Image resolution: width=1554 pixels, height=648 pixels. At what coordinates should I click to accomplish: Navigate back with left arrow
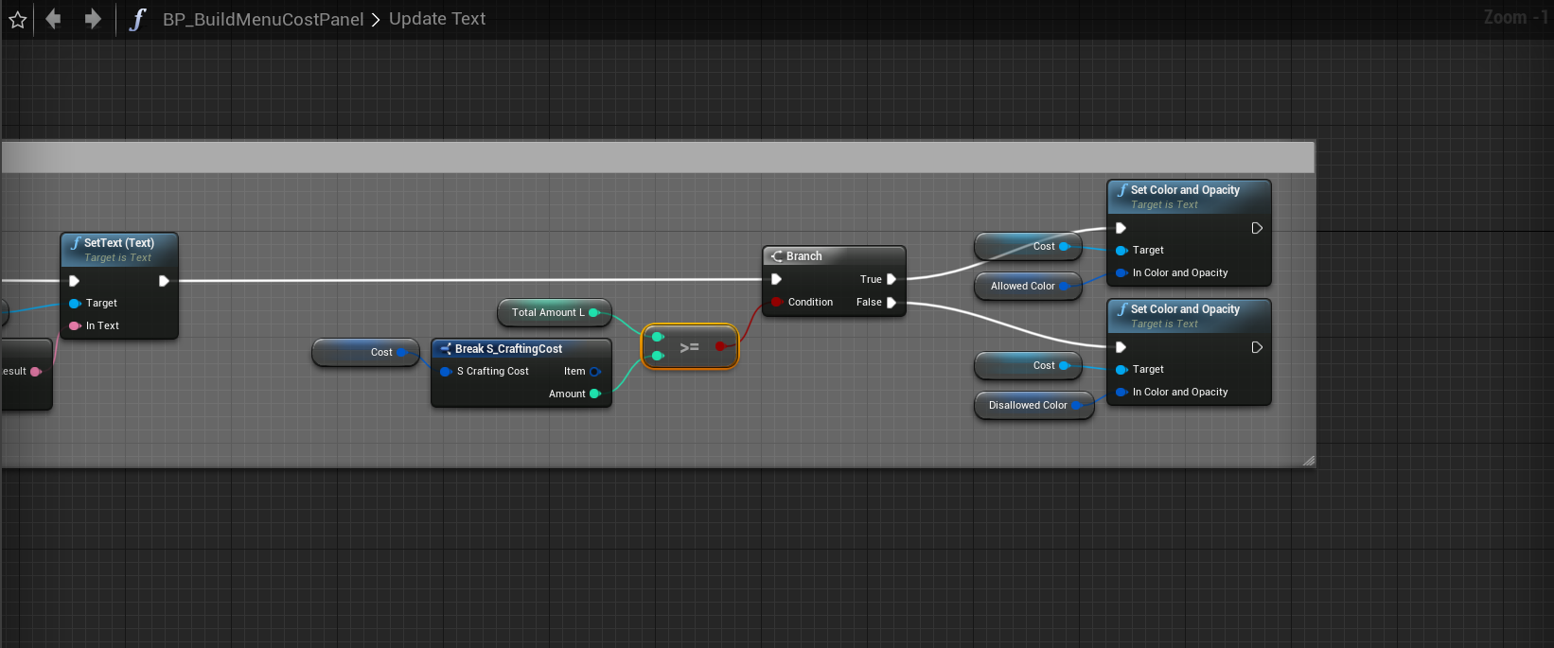pos(53,19)
